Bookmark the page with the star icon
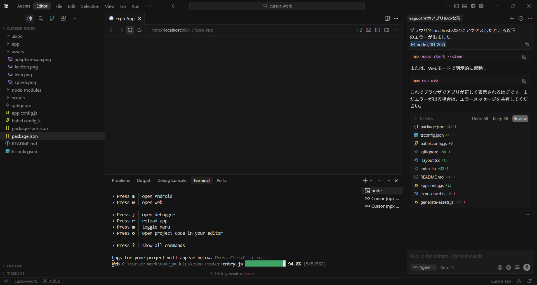The width and height of the screenshot is (537, 285). (139, 30)
